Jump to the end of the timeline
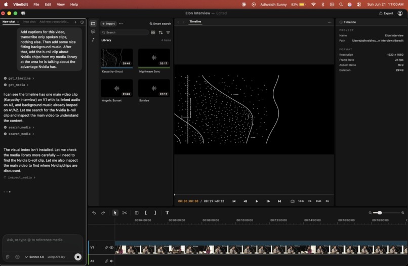This screenshot has width=408, height=266. tap(279, 201)
